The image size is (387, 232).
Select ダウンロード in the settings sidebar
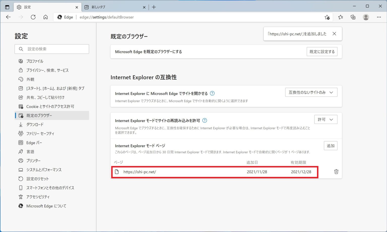tap(36, 124)
